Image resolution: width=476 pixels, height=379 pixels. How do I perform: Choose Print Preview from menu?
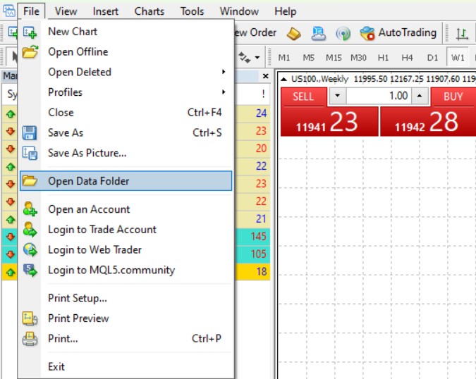coord(126,318)
